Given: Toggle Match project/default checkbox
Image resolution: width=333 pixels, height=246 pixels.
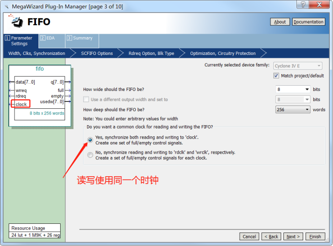Looking at the screenshot, I should point(276,76).
